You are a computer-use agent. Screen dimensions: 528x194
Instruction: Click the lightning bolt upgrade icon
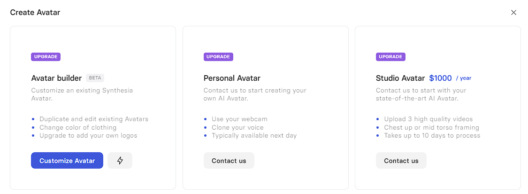pyautogui.click(x=120, y=161)
